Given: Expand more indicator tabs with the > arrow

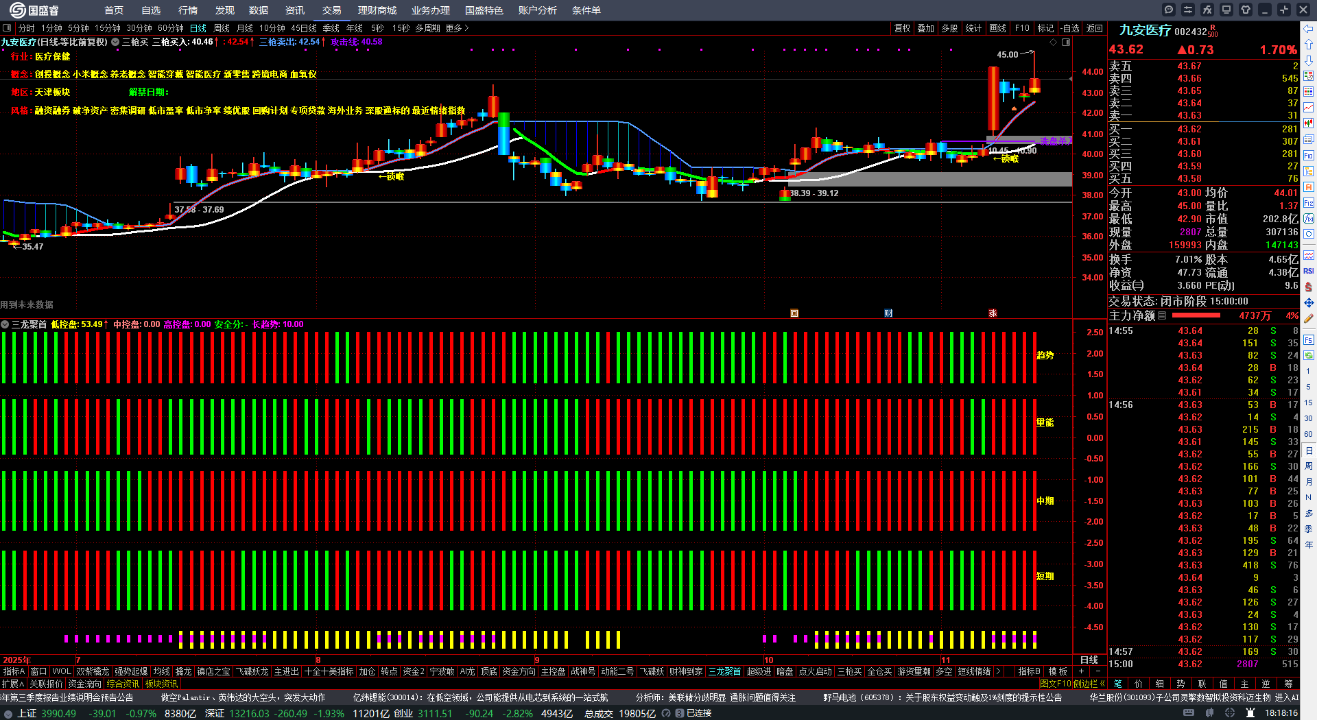Looking at the screenshot, I should point(998,671).
